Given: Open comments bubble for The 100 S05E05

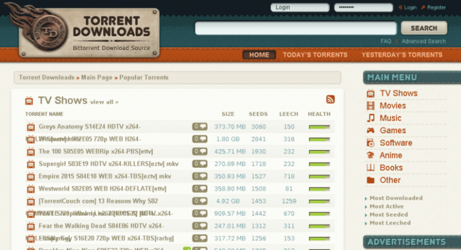Looking at the screenshot, I should coord(200,151).
